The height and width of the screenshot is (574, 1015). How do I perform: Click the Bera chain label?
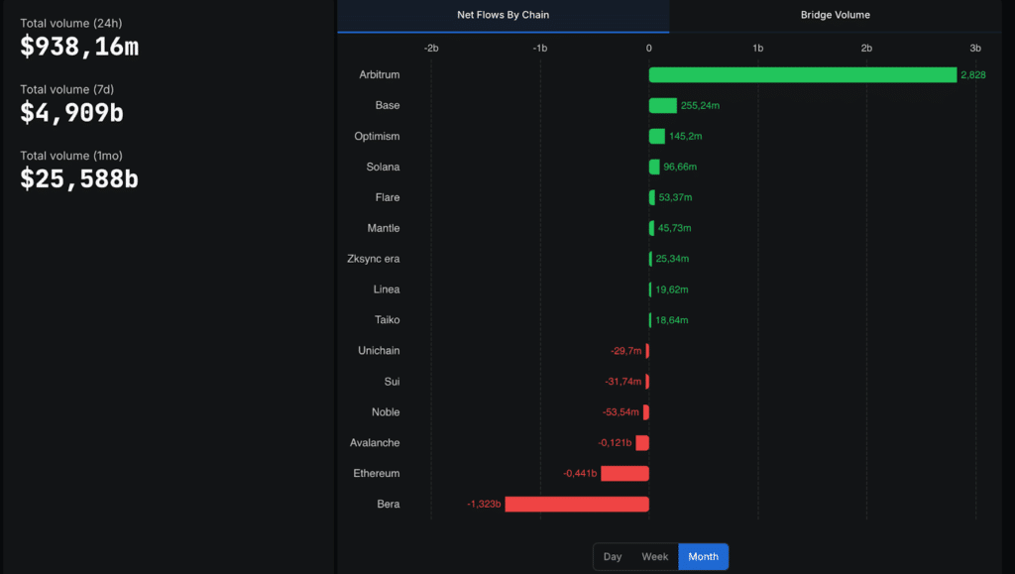point(389,505)
